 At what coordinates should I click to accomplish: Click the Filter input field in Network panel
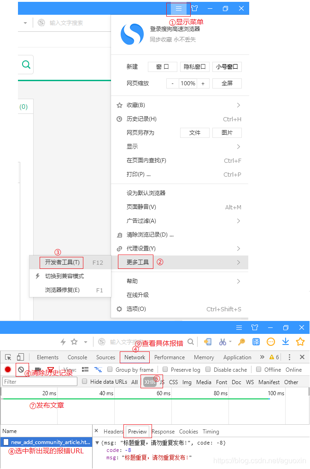point(40,382)
